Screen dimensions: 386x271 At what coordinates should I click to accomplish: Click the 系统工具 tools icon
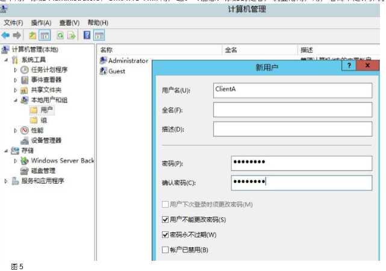click(x=15, y=60)
